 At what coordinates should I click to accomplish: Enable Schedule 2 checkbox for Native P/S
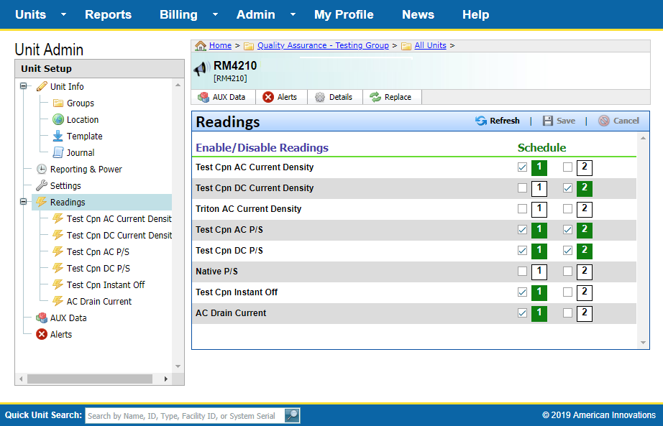[x=567, y=272]
